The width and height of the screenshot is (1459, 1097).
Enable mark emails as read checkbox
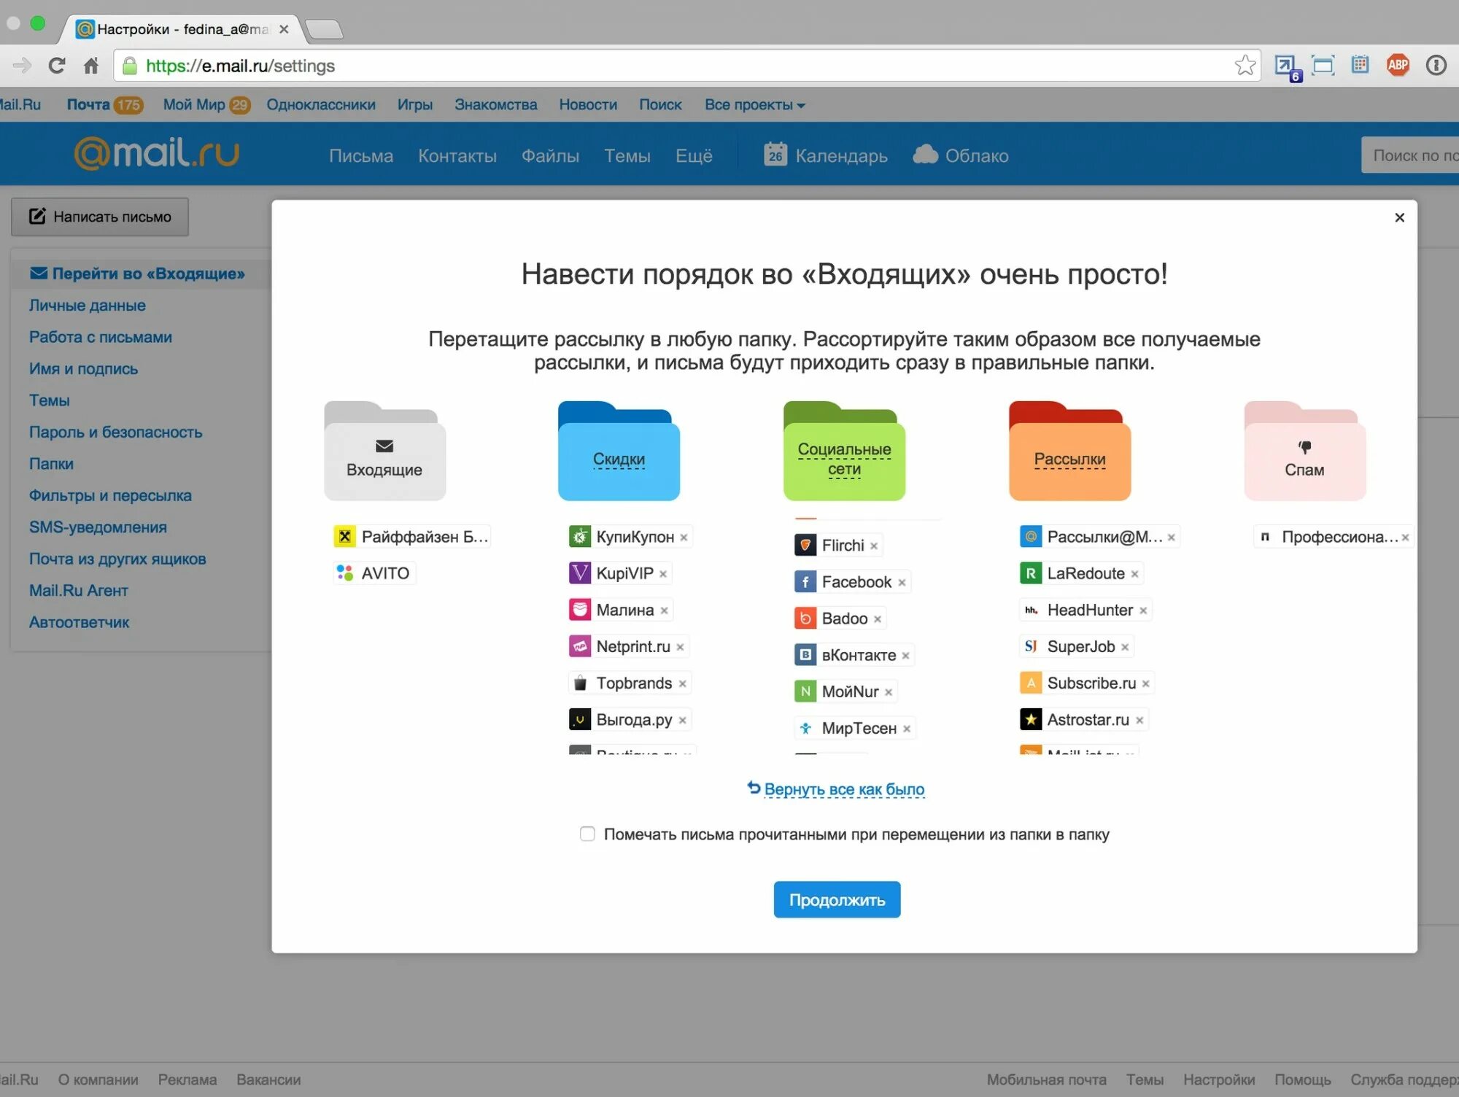587,833
